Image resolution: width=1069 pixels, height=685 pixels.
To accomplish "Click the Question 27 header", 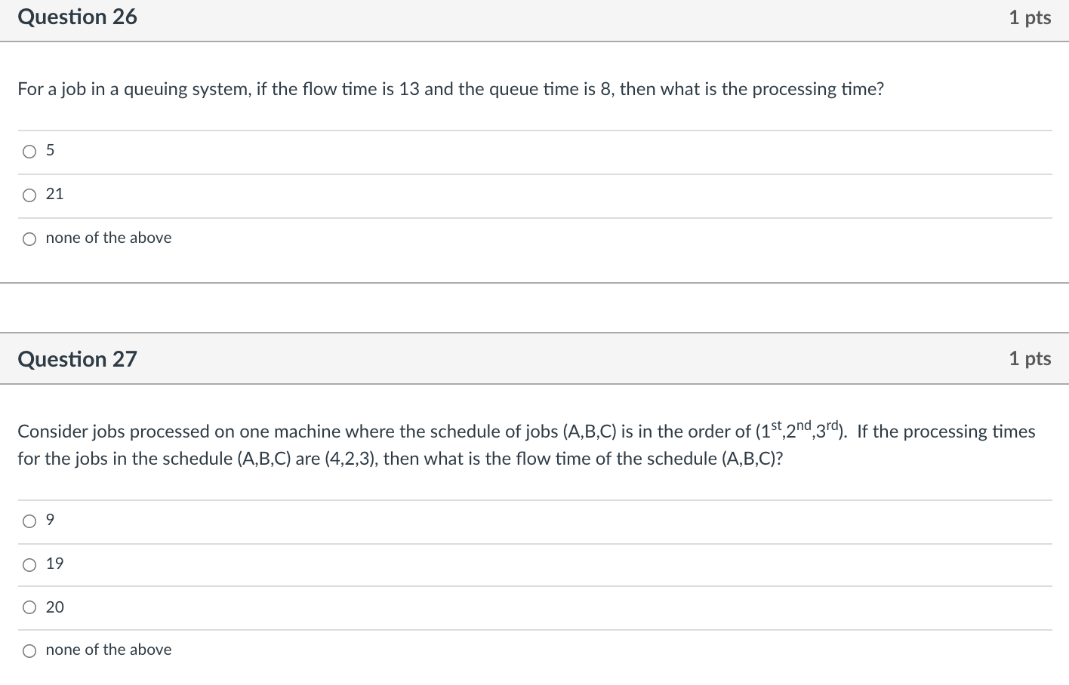I will point(76,358).
